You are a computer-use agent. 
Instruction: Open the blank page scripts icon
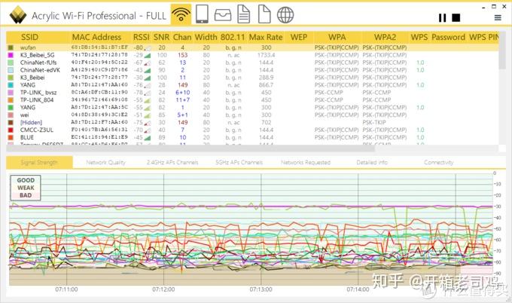[264, 14]
